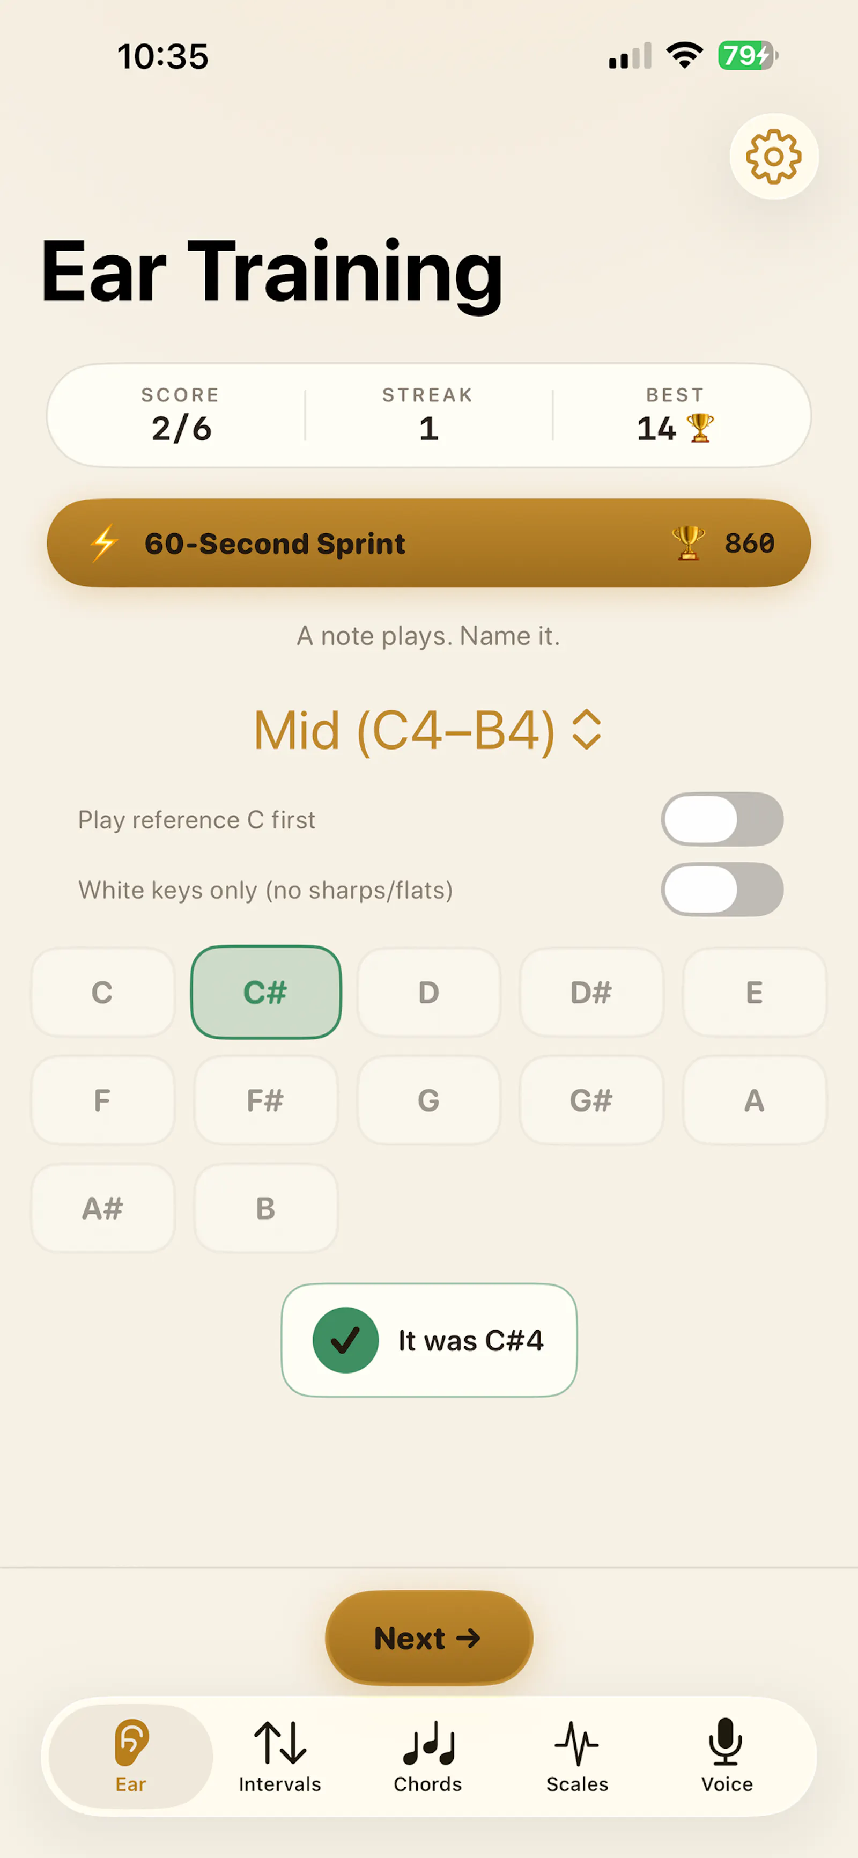Image resolution: width=858 pixels, height=1858 pixels.
Task: Tap the up-down chevrons beside range
Action: click(586, 730)
